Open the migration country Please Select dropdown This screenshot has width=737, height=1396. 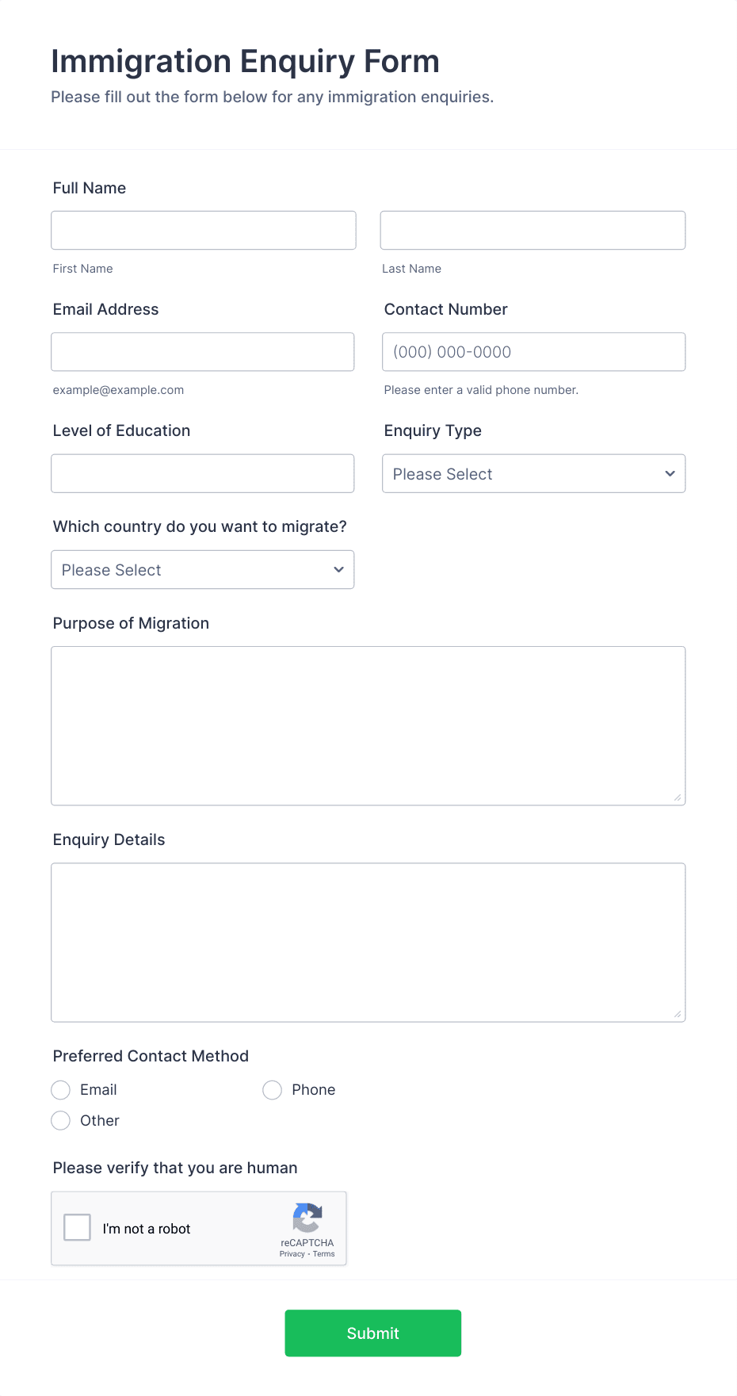tap(202, 569)
